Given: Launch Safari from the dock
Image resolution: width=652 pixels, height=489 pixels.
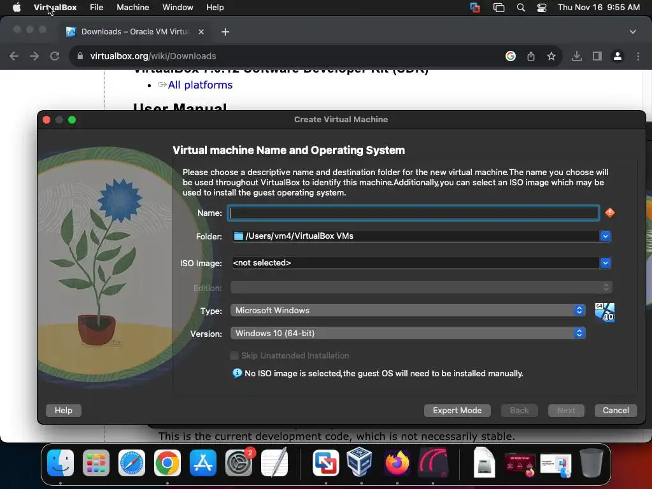Looking at the screenshot, I should coord(132,463).
